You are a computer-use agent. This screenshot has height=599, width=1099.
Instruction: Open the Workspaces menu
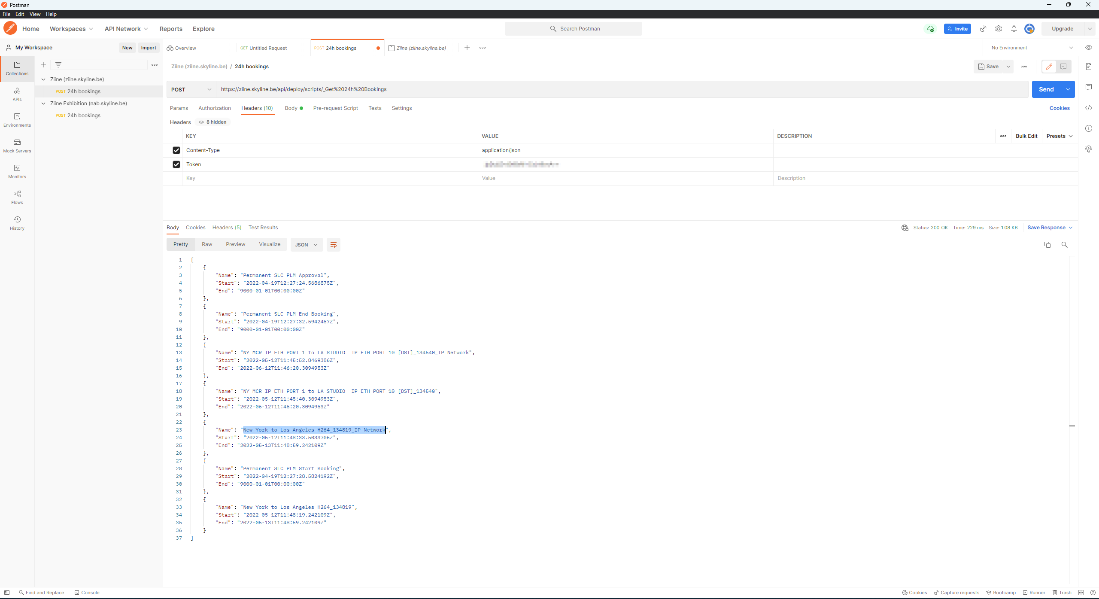click(71, 29)
